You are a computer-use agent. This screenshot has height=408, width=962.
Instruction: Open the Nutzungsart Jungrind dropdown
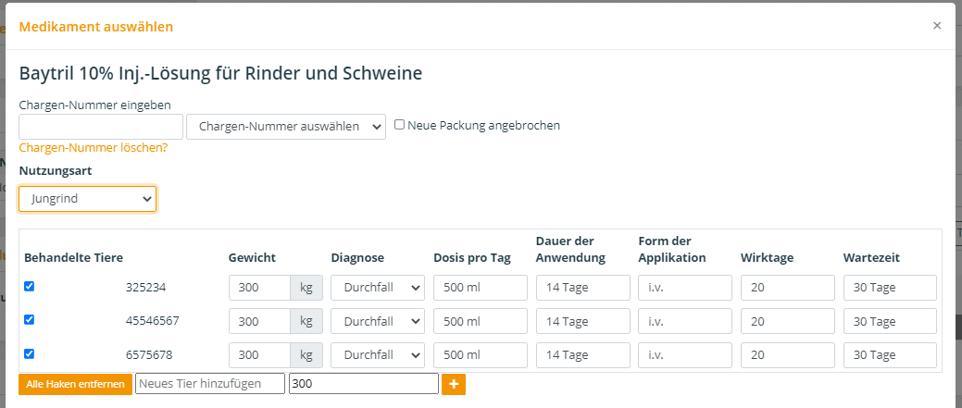(x=88, y=199)
